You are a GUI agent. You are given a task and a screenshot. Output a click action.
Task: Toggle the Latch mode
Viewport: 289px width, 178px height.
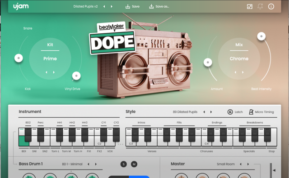pyautogui.click(x=235, y=112)
